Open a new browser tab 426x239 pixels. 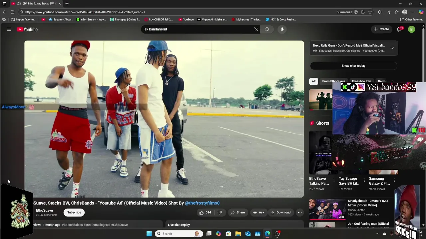(67, 3)
